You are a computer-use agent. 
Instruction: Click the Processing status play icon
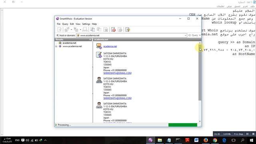56,125
